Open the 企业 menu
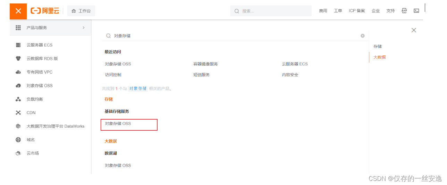The height and width of the screenshot is (185, 447). (x=376, y=11)
